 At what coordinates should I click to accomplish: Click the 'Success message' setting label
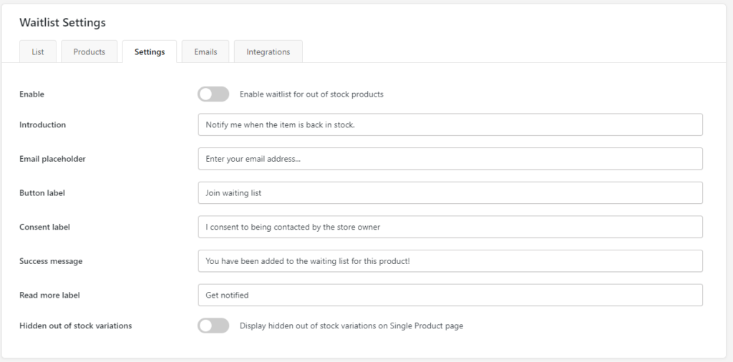(51, 261)
